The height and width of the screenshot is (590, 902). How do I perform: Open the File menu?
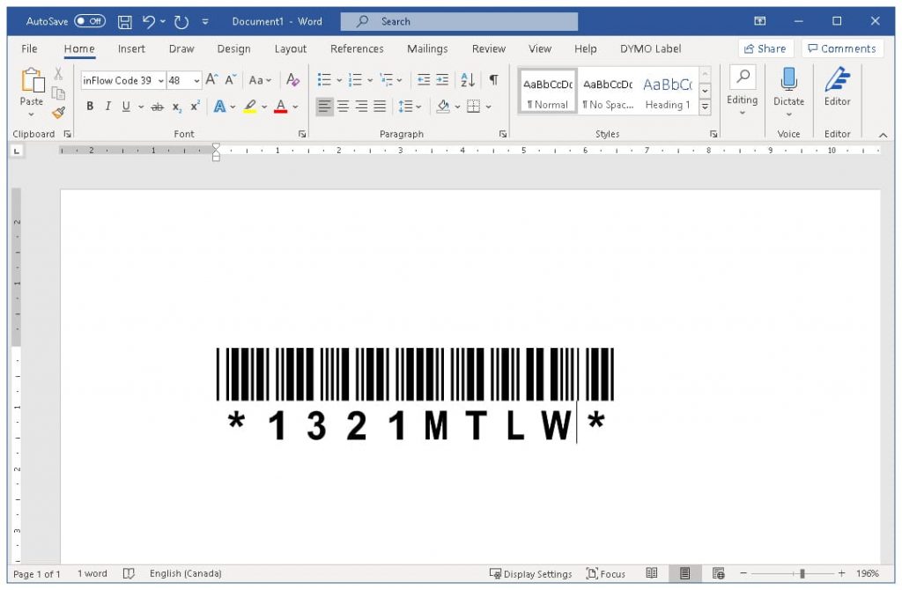tap(29, 49)
